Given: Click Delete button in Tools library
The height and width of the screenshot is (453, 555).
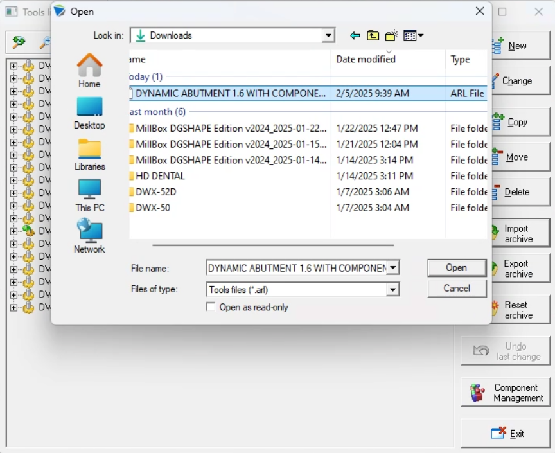Looking at the screenshot, I should (521, 192).
